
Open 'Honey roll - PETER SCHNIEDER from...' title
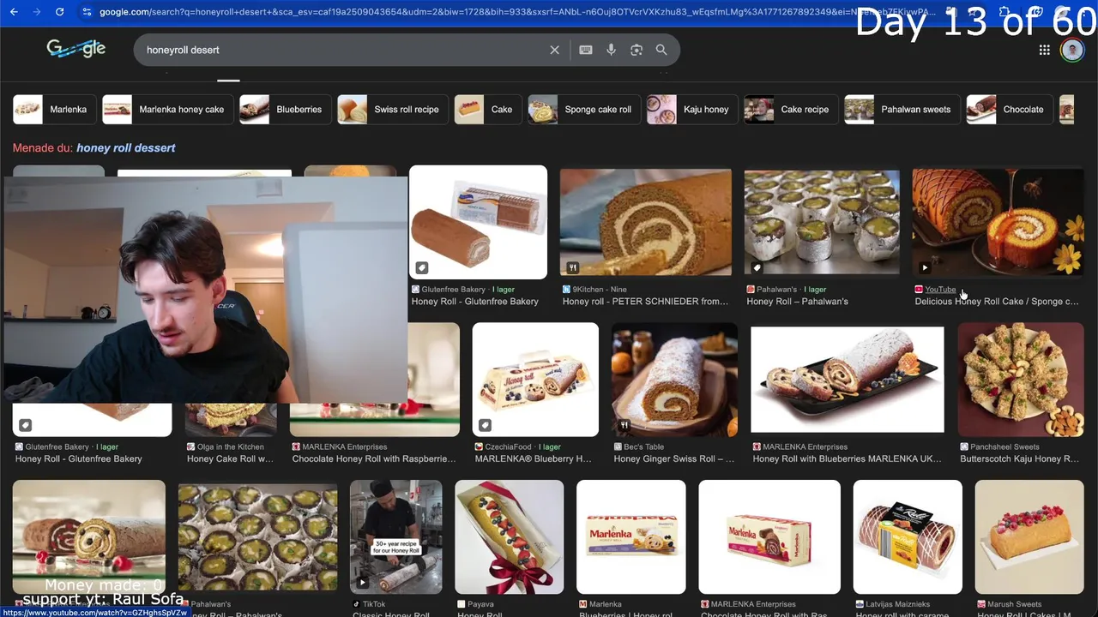(645, 302)
